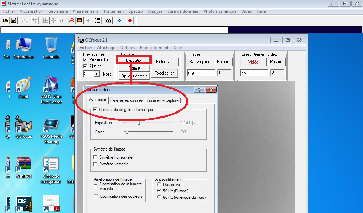The width and height of the screenshot is (363, 213).
Task: Open the Géométrie menu in main window
Action: click(x=58, y=11)
